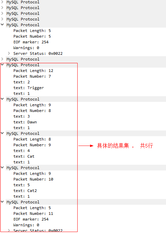The width and height of the screenshot is (166, 233).
Task: Expand Server Status 0x0022 under Packet Number 5
Action: pos(9,53)
